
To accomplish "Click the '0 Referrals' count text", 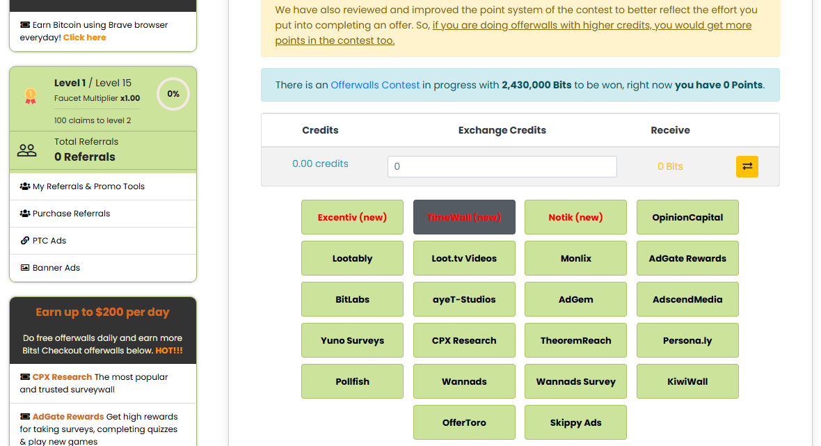I will (x=85, y=157).
